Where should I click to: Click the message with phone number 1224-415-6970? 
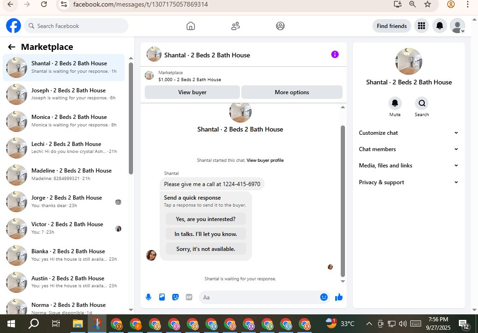pyautogui.click(x=212, y=184)
